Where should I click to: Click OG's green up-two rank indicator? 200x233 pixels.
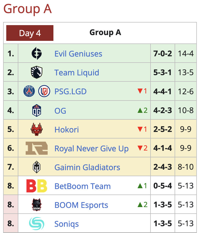(142, 110)
